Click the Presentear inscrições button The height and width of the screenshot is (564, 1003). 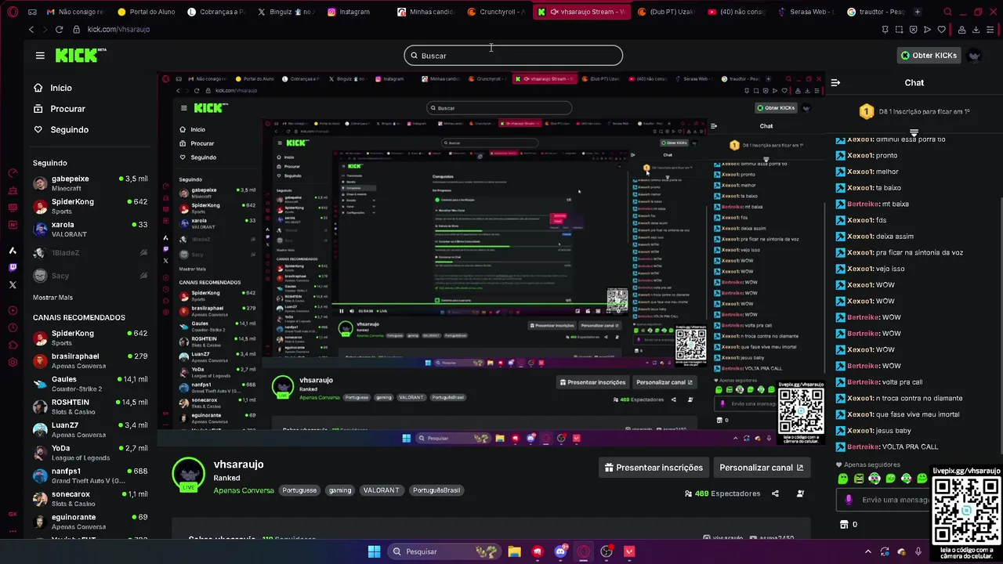(x=654, y=468)
